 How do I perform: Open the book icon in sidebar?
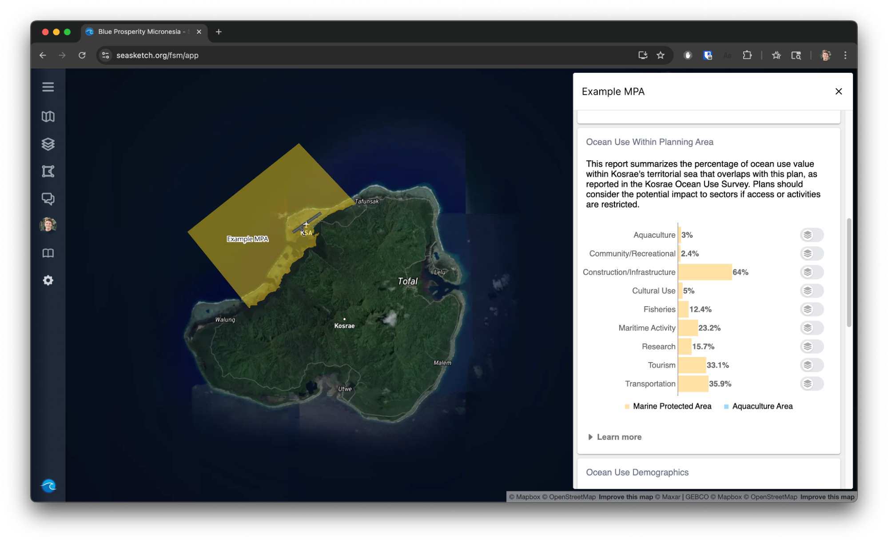48,253
